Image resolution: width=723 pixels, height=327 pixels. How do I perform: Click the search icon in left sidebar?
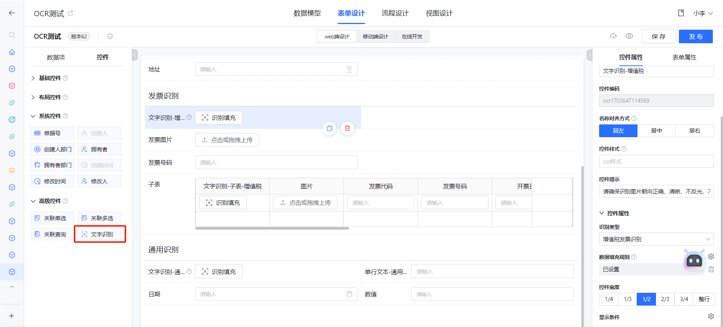12,35
